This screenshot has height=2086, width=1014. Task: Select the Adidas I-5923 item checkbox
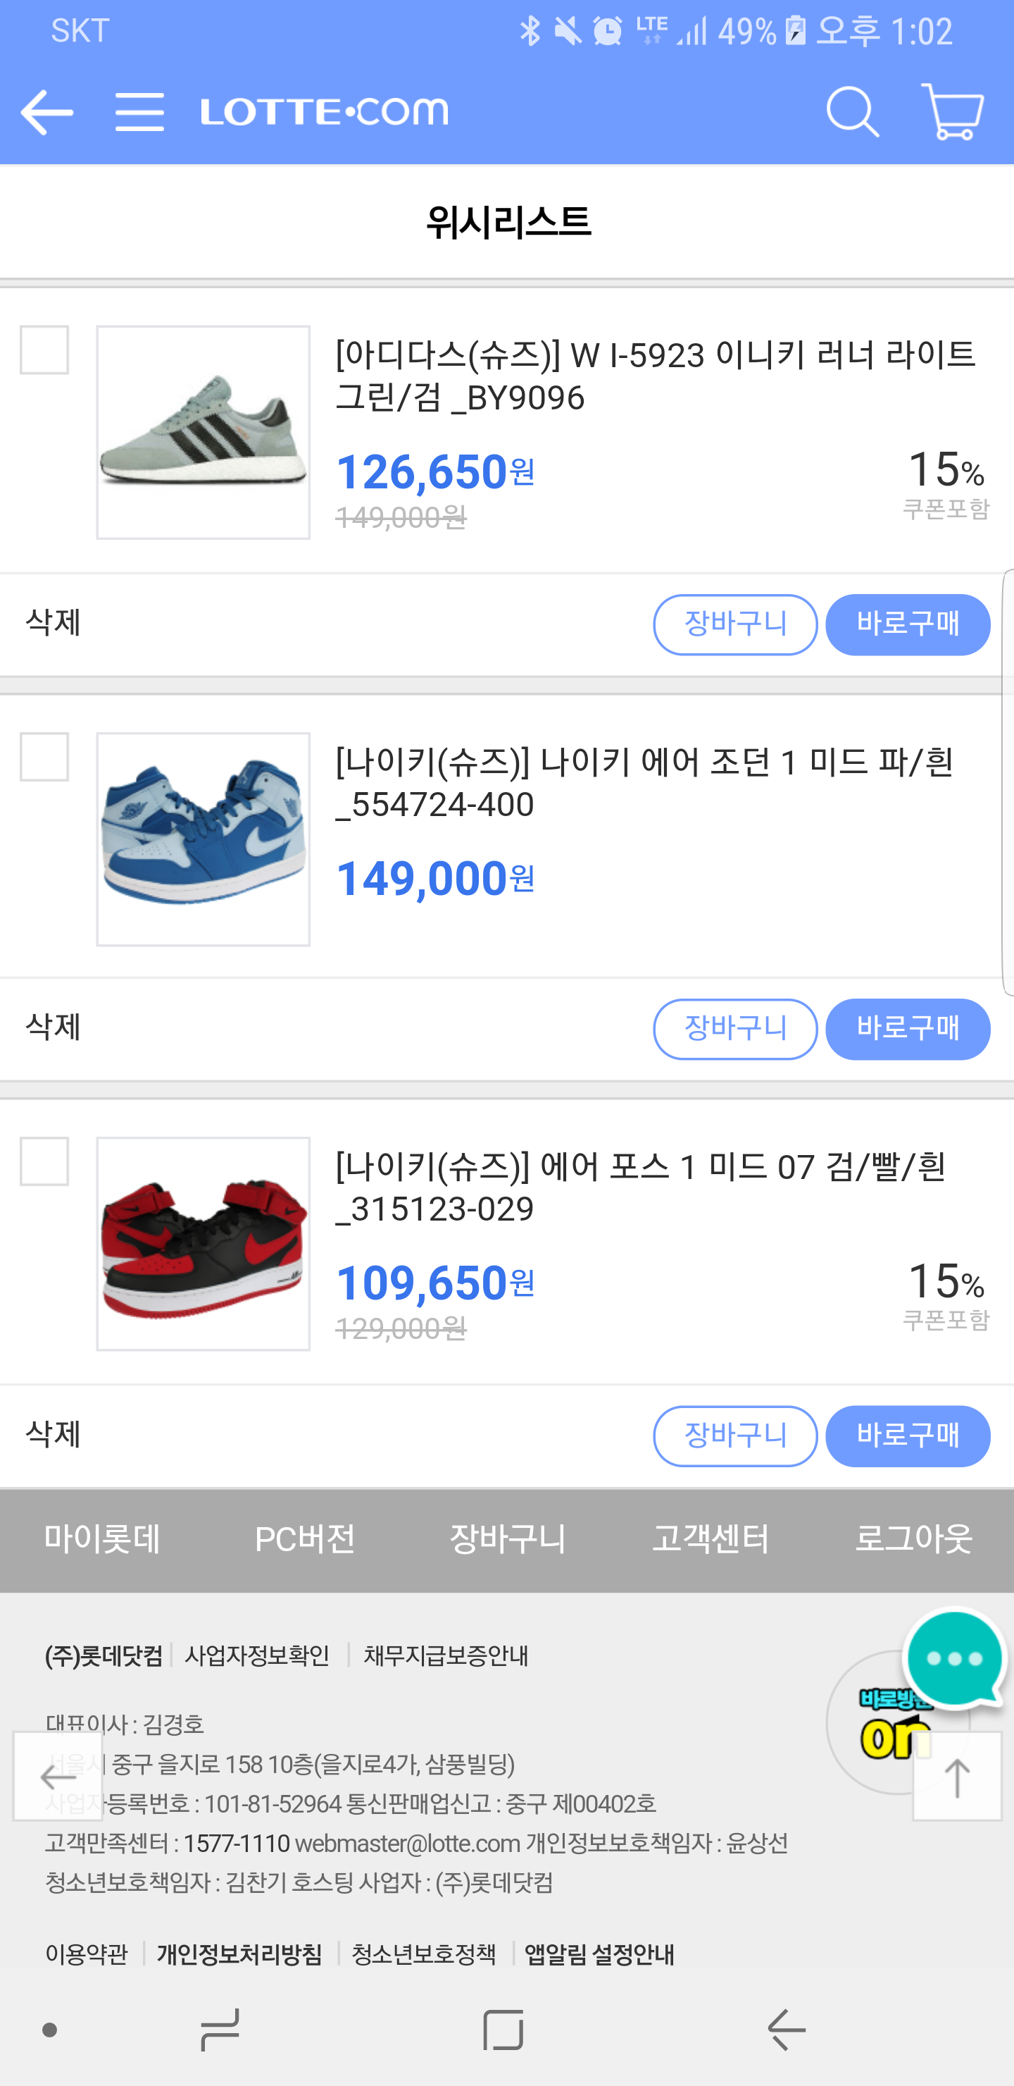click(44, 351)
